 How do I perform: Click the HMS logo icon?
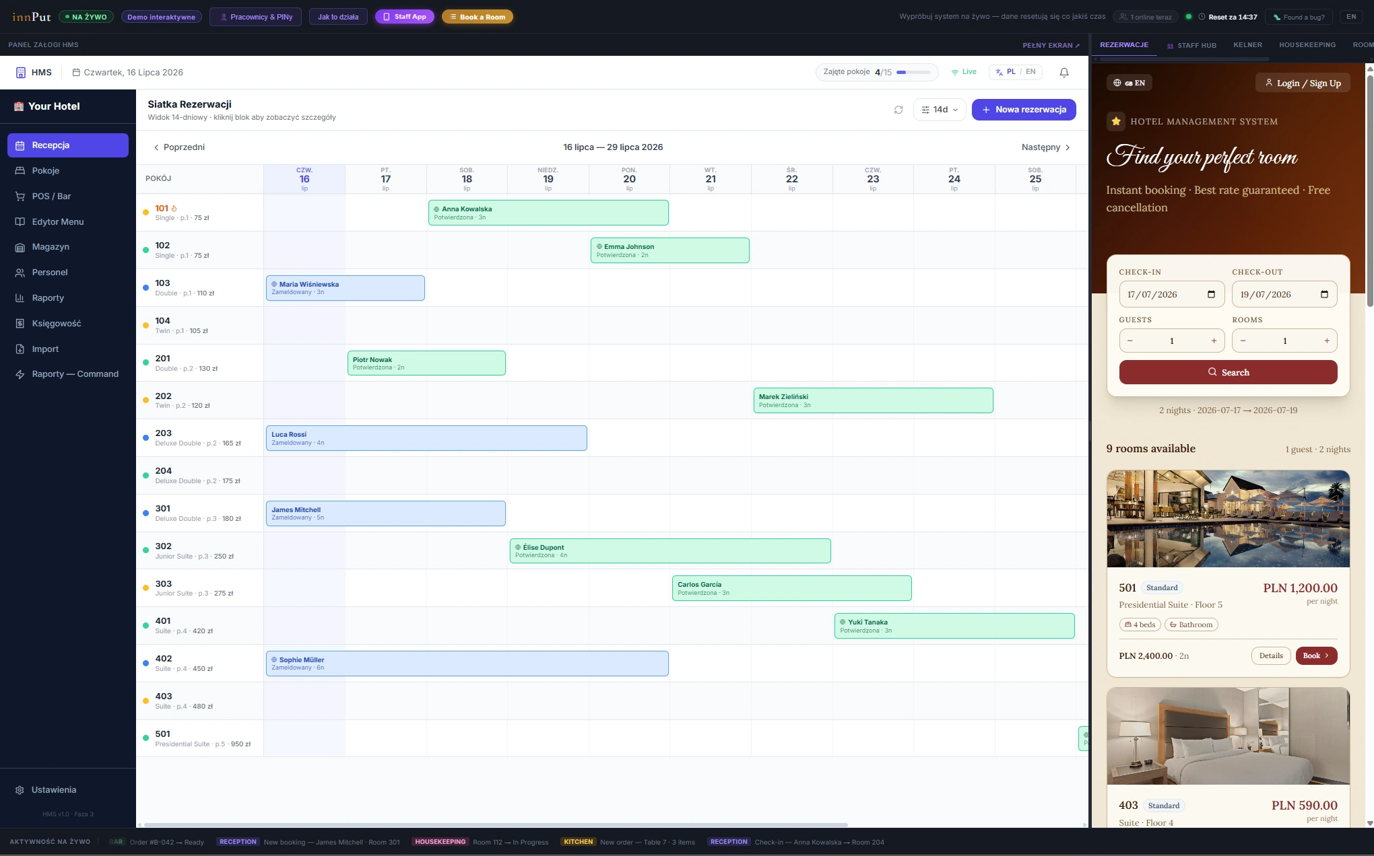pyautogui.click(x=21, y=73)
